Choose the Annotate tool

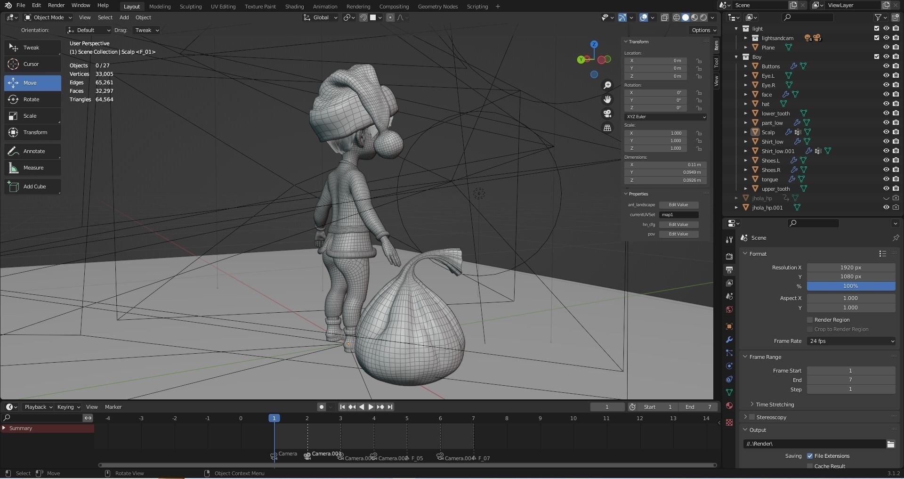(x=32, y=151)
